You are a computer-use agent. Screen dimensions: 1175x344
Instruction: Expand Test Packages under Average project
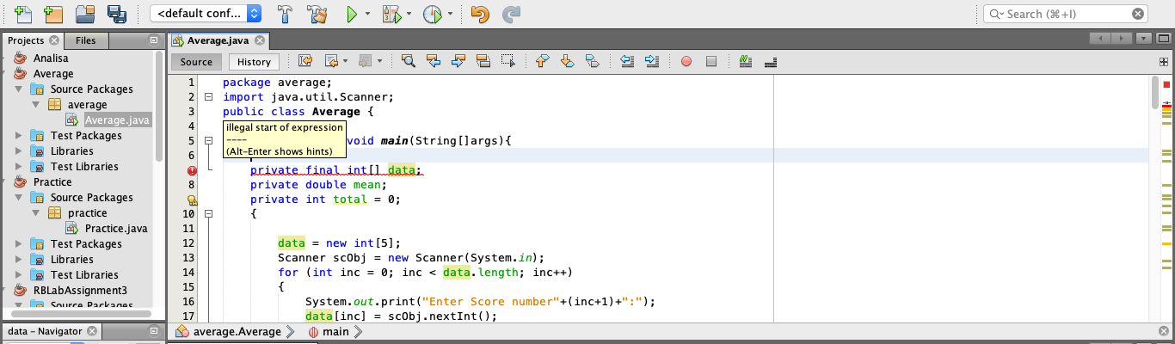click(x=20, y=135)
